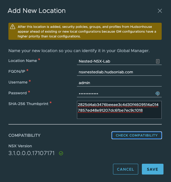Click the contact autofill icon in Location Name
Image resolution: width=171 pixels, height=182 pixels.
[158, 61]
